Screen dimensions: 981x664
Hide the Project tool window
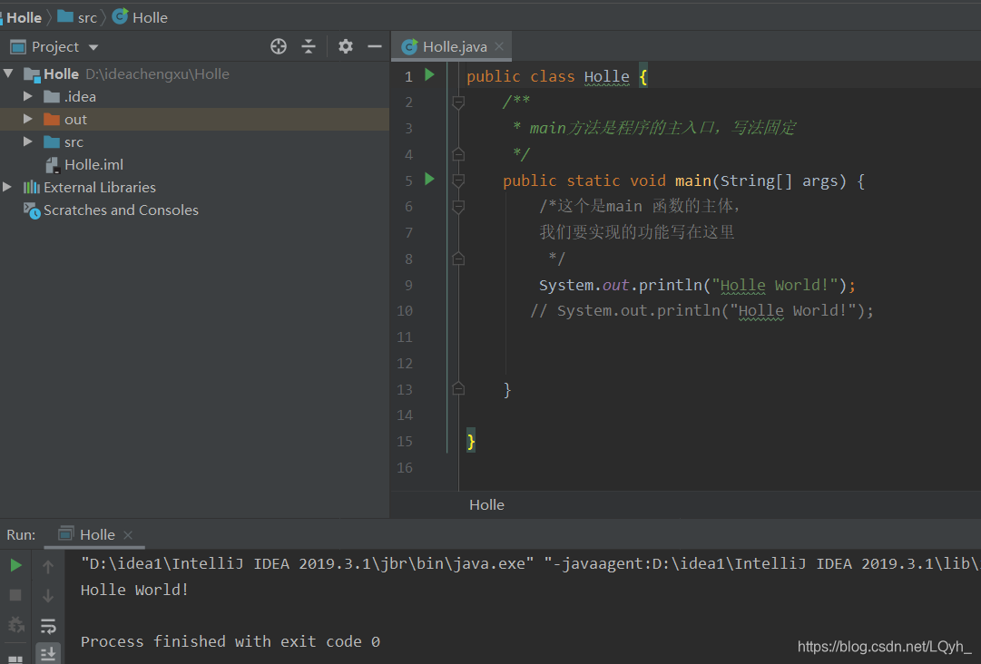click(375, 46)
